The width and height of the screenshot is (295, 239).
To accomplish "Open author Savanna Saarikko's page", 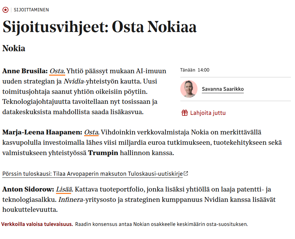I will [223, 89].
